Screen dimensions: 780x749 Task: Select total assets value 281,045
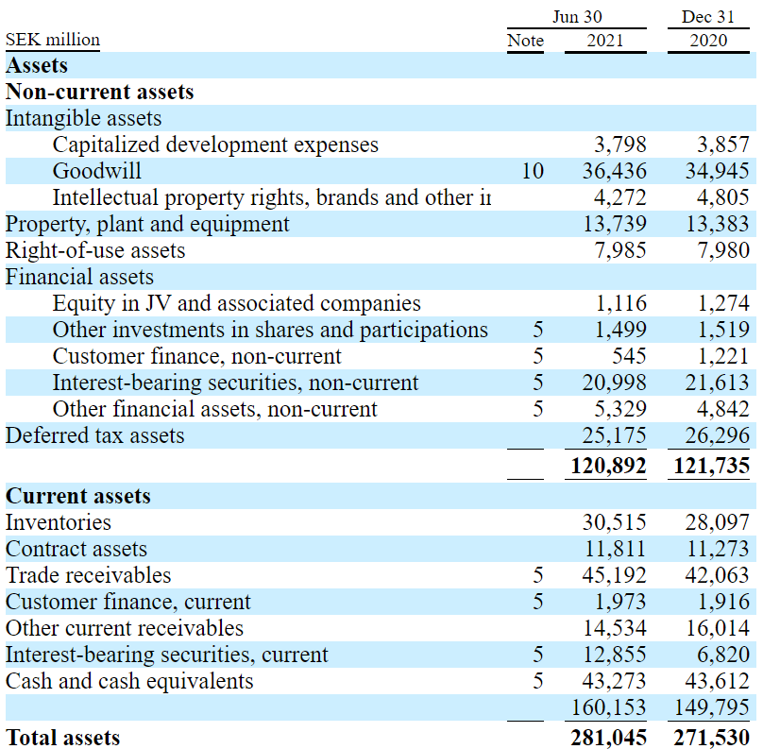tap(608, 738)
